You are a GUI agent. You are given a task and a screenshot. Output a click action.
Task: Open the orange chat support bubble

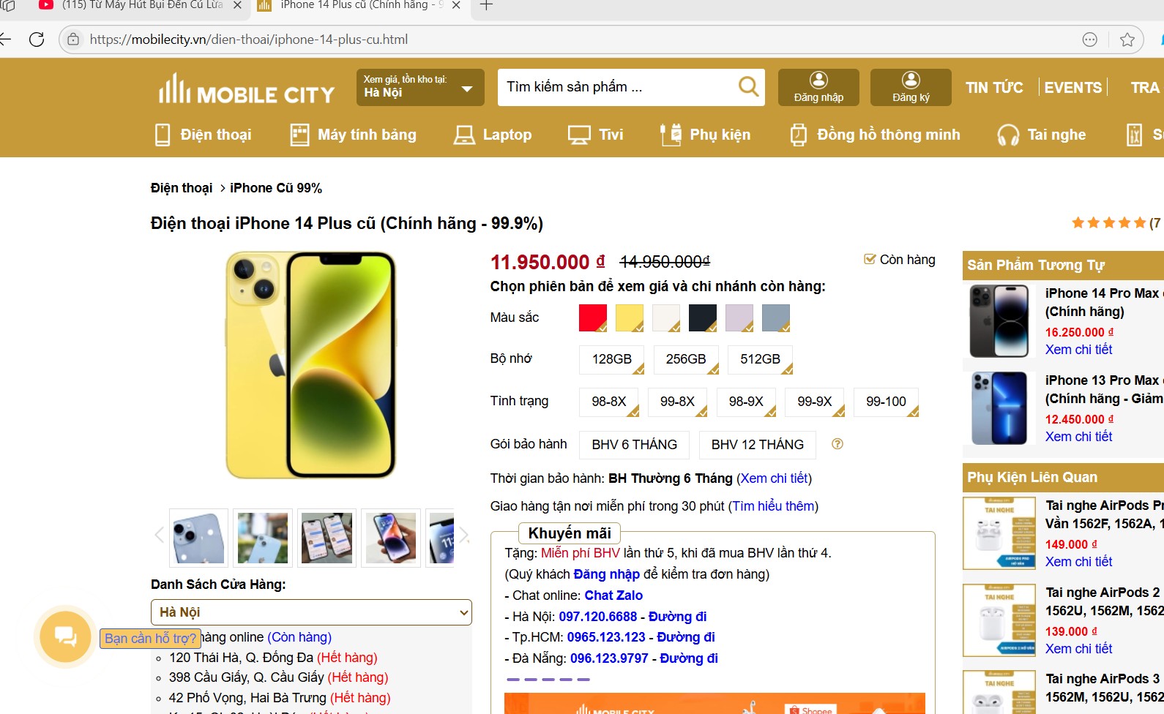click(66, 636)
